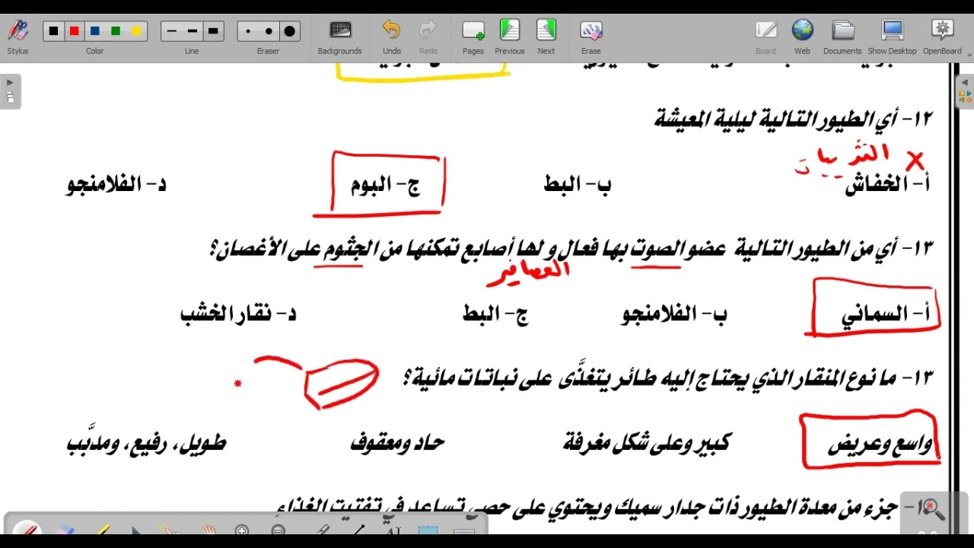This screenshot has width=974, height=548.
Task: Click the question about 'نباتات مائية'
Action: coord(667,378)
